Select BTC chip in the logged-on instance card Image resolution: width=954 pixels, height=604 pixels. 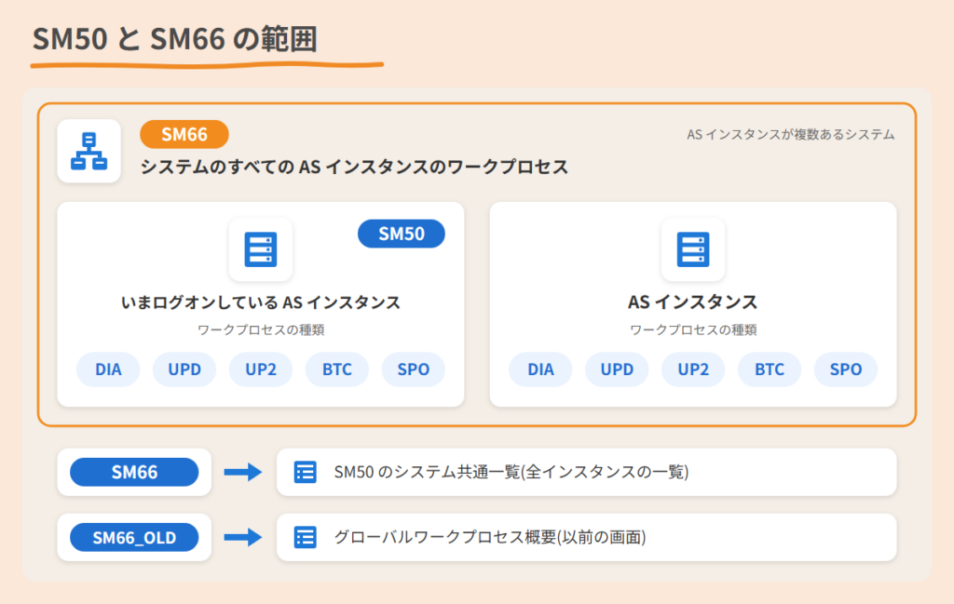click(337, 369)
